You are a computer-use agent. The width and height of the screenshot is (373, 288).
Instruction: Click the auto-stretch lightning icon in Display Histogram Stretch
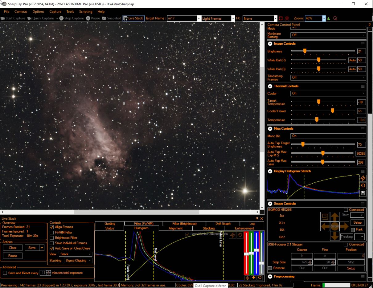coord(363,178)
